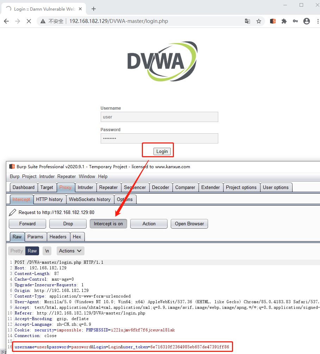Image resolution: width=320 pixels, height=354 pixels.
Task: Click the saved passwords key icon
Action: 295,21
